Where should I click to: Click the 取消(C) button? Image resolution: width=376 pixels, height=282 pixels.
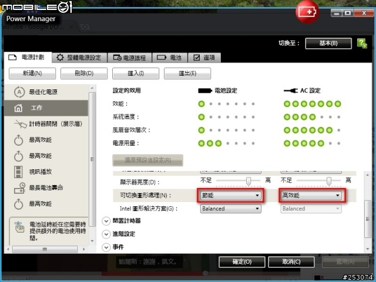point(291,261)
